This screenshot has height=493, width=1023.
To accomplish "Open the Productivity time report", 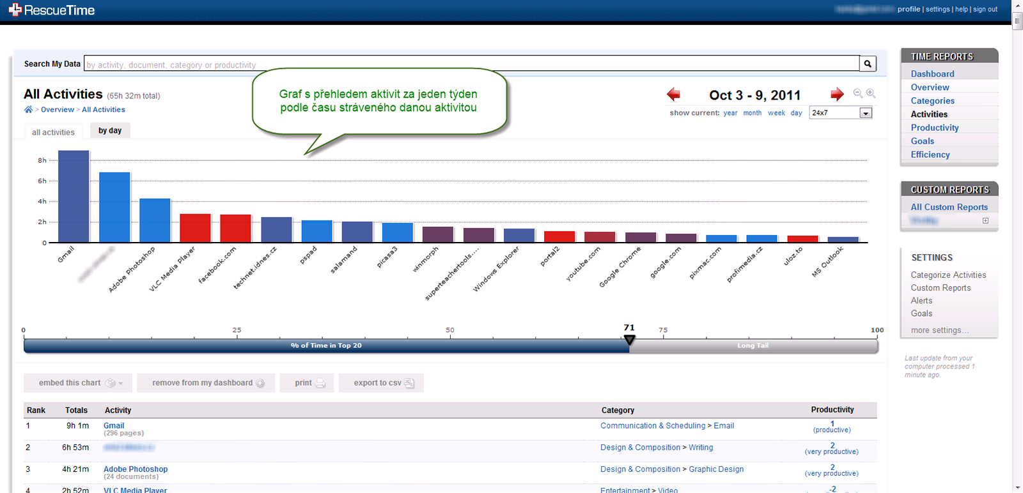I will pyautogui.click(x=934, y=128).
